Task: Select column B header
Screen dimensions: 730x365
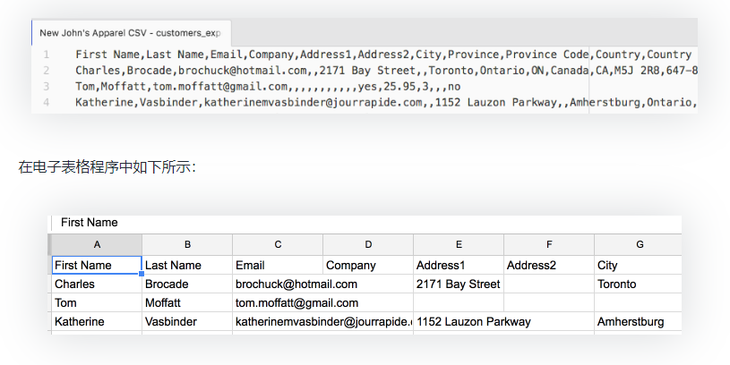Action: [x=187, y=244]
